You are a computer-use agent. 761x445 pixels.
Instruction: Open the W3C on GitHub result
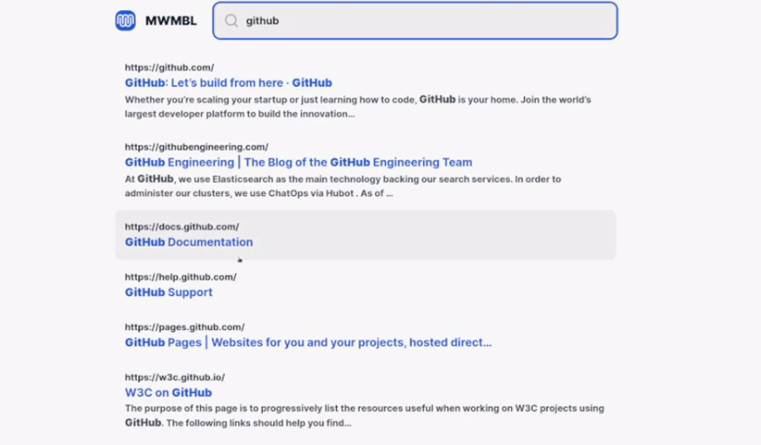(x=168, y=392)
